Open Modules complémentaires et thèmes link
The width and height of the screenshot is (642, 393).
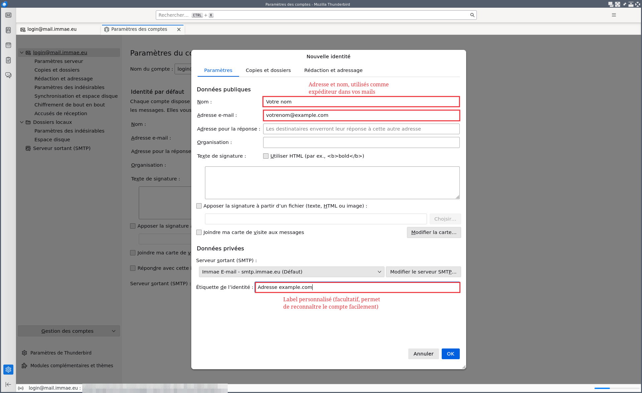tap(72, 366)
